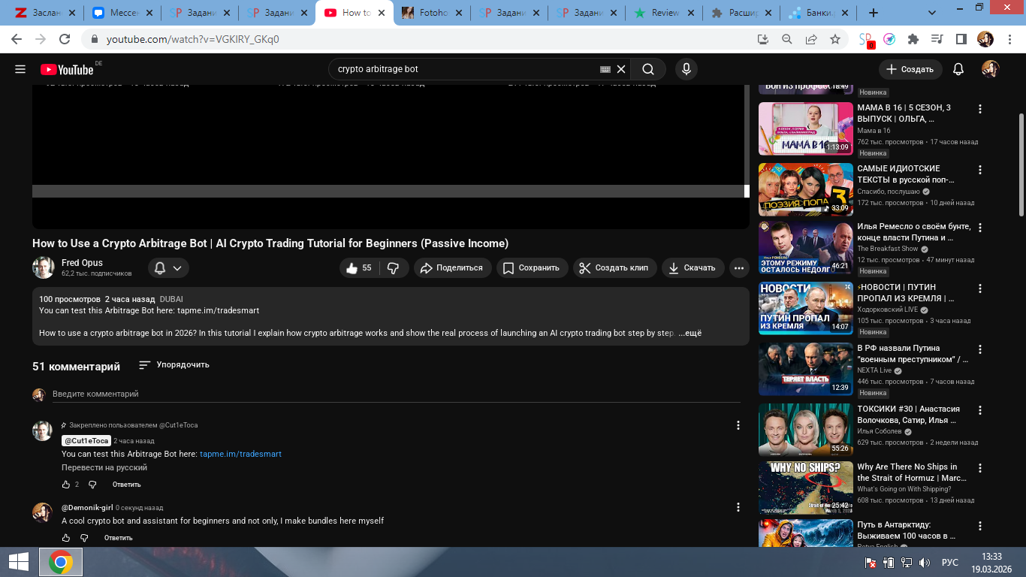The image size is (1026, 577).
Task: Open menu for Илья Ремесло video
Action: 979,228
